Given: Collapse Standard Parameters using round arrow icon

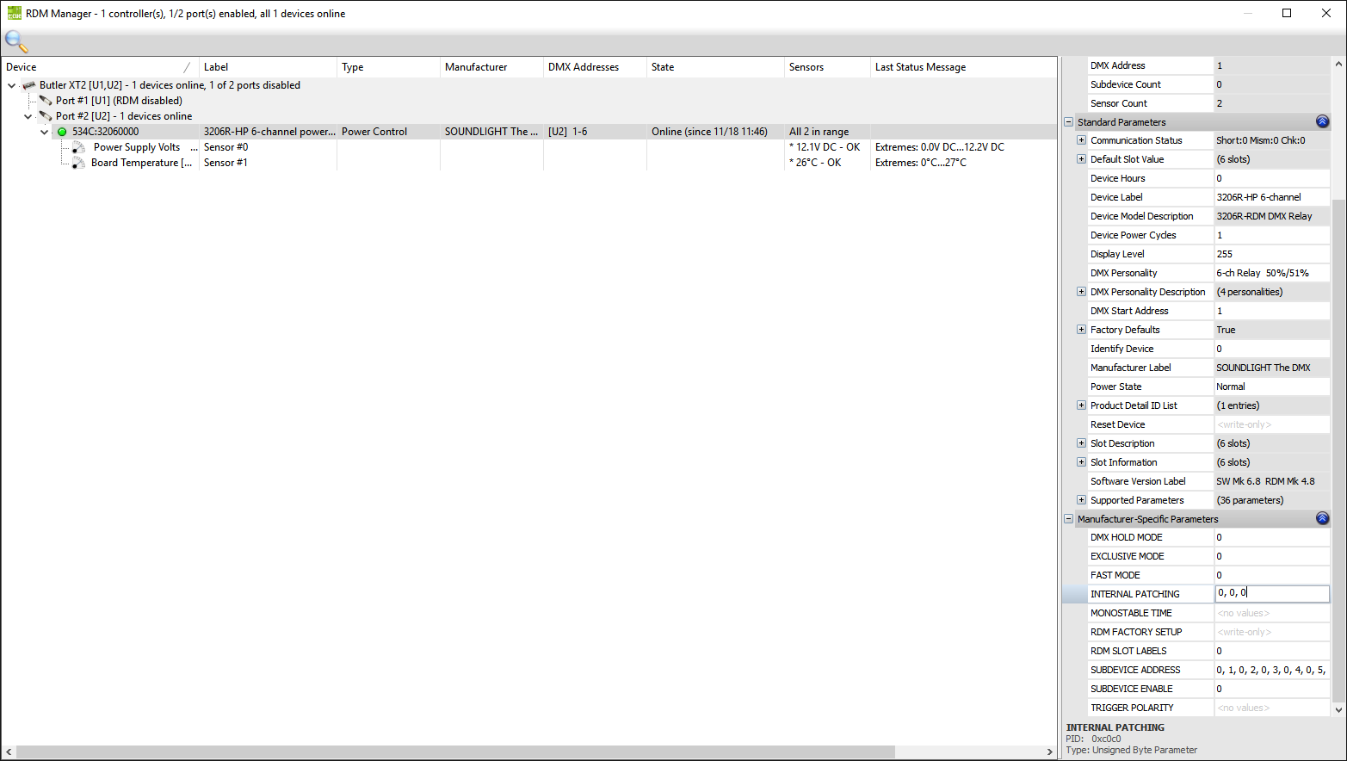Looking at the screenshot, I should coord(1322,122).
